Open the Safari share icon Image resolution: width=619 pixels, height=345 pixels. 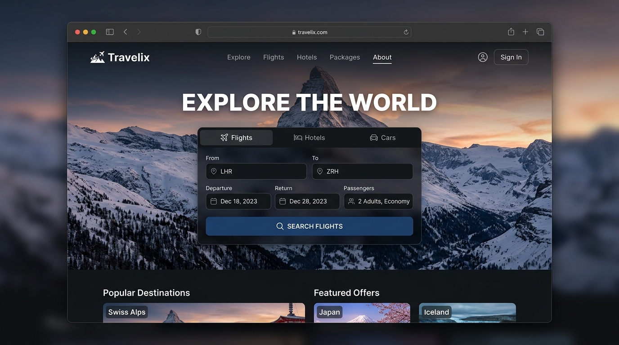click(511, 31)
